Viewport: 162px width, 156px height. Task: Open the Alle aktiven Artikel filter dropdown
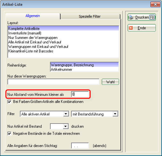tap(66, 114)
